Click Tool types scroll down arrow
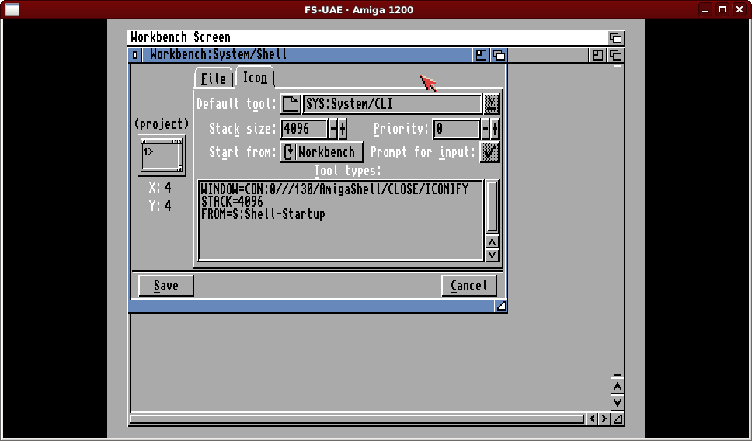Screen dimensions: 752x441 (x=492, y=255)
